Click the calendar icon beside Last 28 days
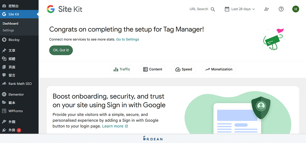This screenshot has height=143, width=306. coord(227,9)
